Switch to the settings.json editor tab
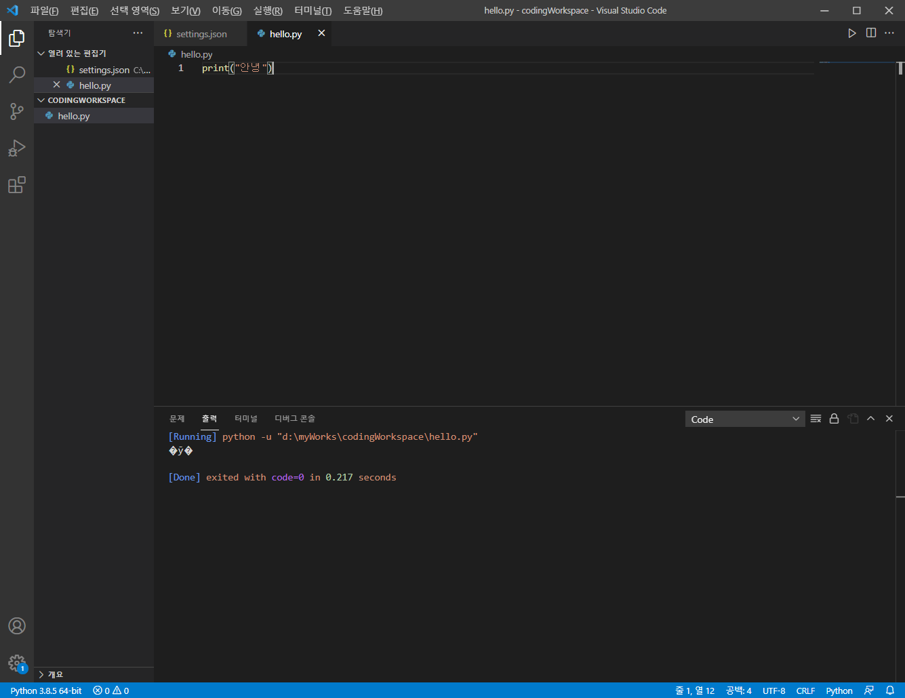Image resolution: width=905 pixels, height=698 pixels. pyautogui.click(x=201, y=33)
